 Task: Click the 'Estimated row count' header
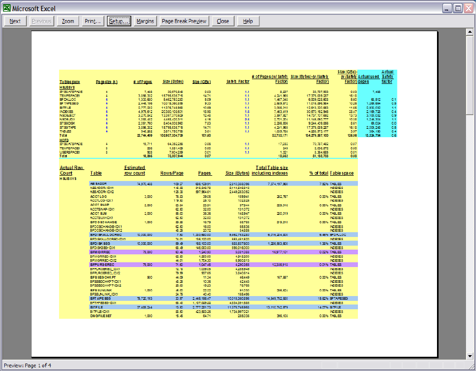point(134,170)
